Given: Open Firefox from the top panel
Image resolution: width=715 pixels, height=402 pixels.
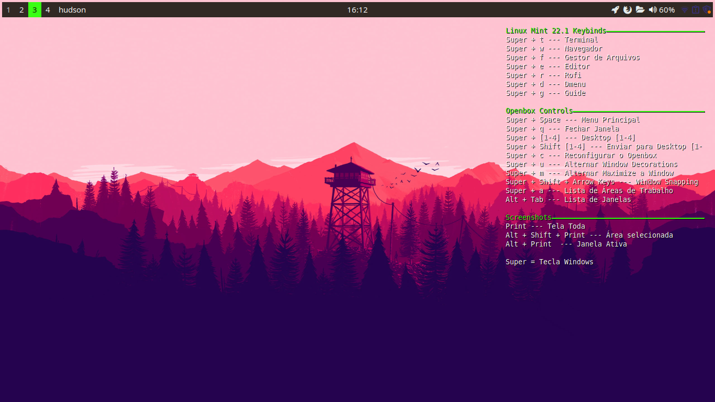Looking at the screenshot, I should click(x=628, y=10).
